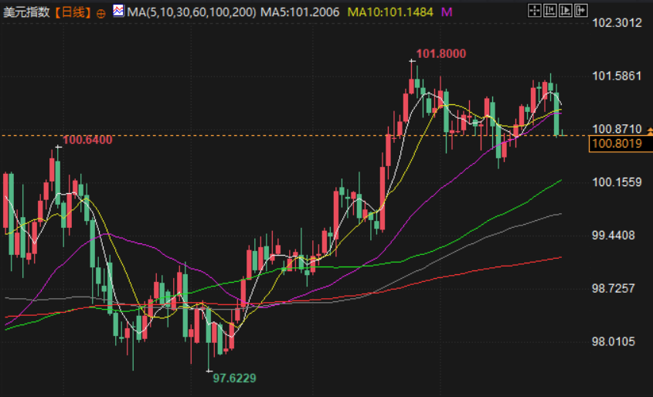Click the 100.6400 peak price label

click(87, 140)
